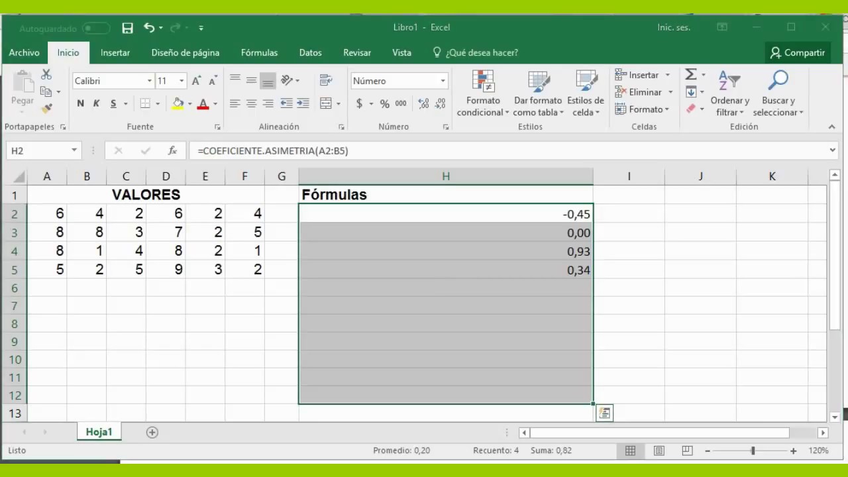Select the Hoja1 sheet tab
This screenshot has height=477, width=848.
coord(99,432)
